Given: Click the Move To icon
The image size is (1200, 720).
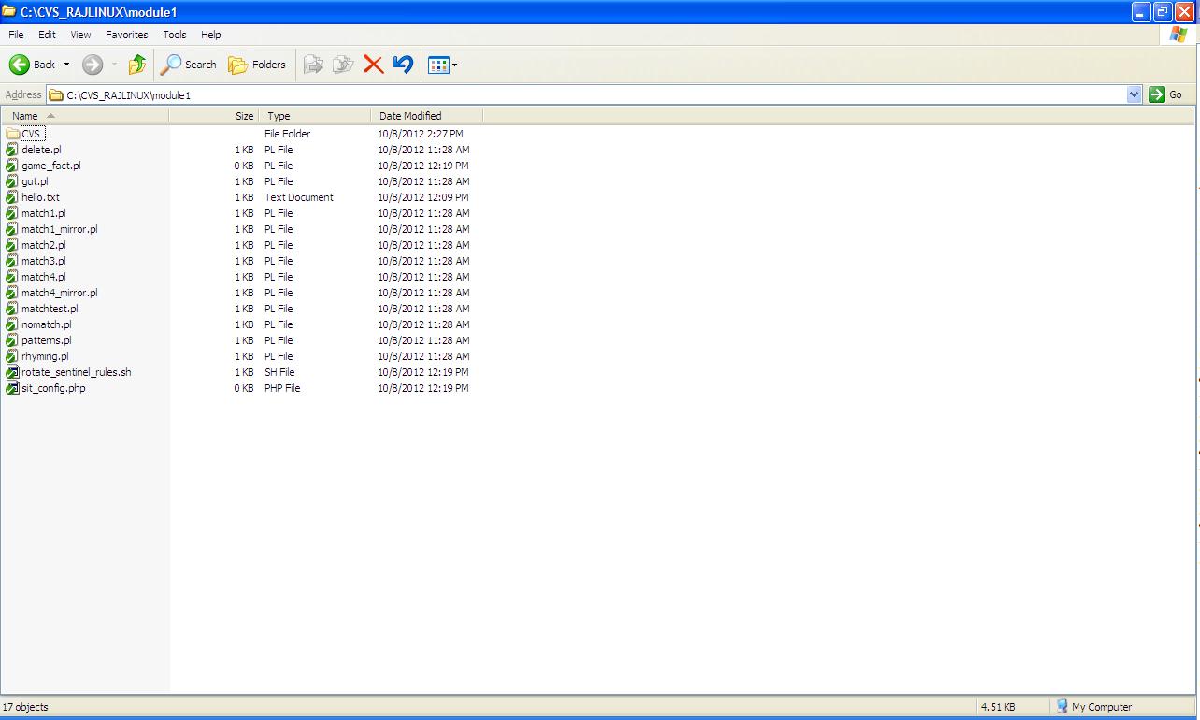Looking at the screenshot, I should coord(313,64).
